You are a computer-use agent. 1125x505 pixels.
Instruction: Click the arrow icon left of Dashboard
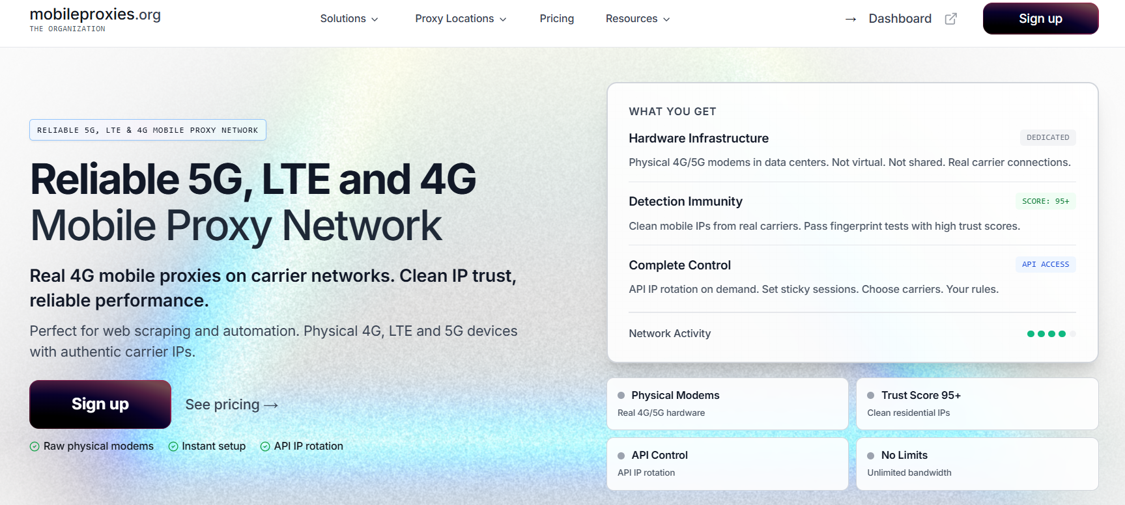[850, 20]
